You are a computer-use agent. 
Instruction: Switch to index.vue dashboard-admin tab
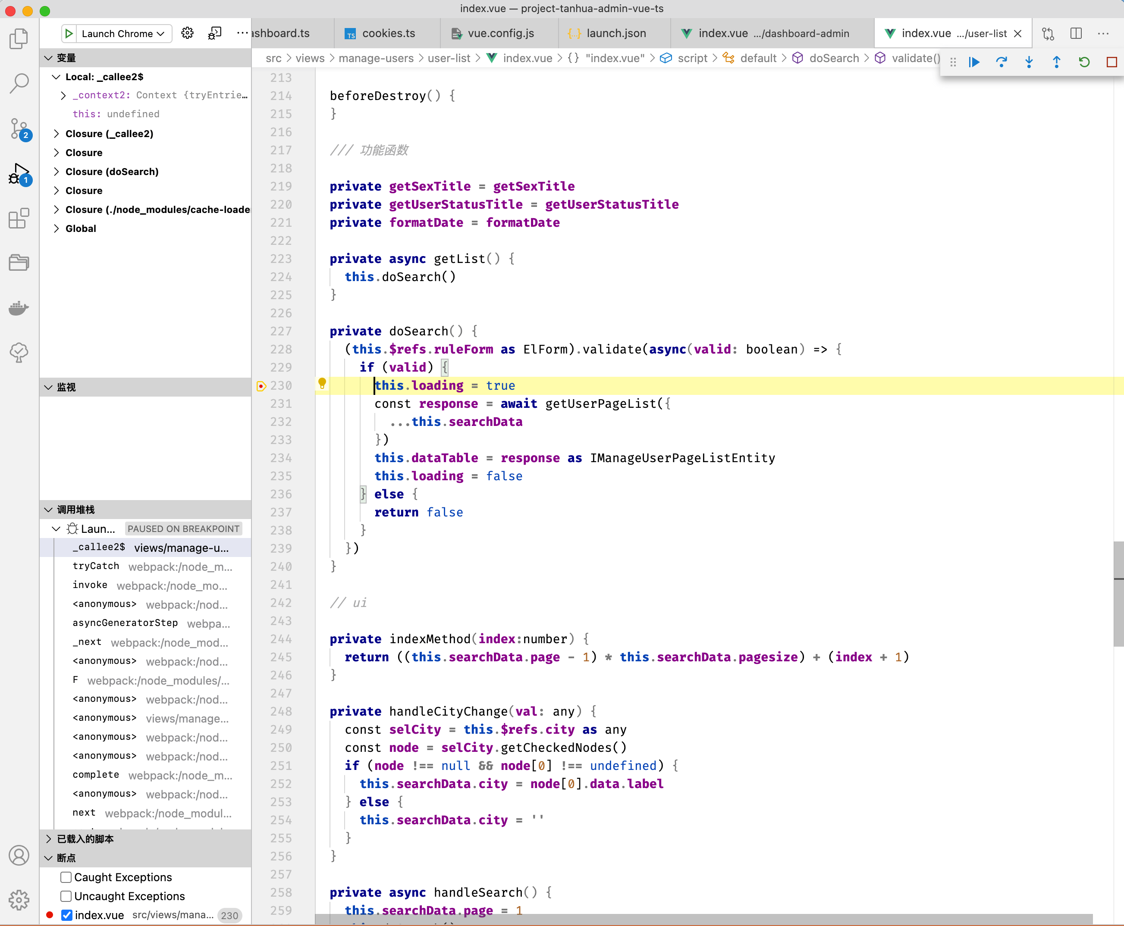(773, 34)
